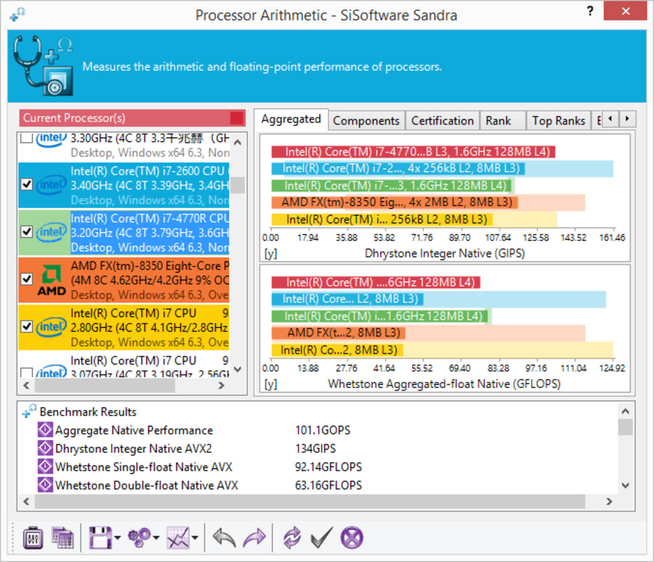654x562 pixels.
Task: Click the yellow Intel bar in Whetstone chart
Action: tap(337, 350)
